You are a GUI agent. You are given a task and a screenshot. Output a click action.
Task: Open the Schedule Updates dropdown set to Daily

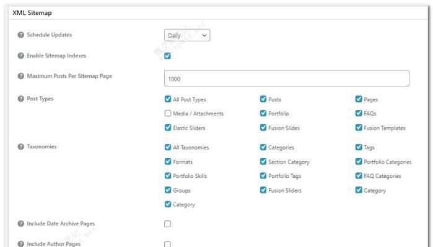[187, 35]
